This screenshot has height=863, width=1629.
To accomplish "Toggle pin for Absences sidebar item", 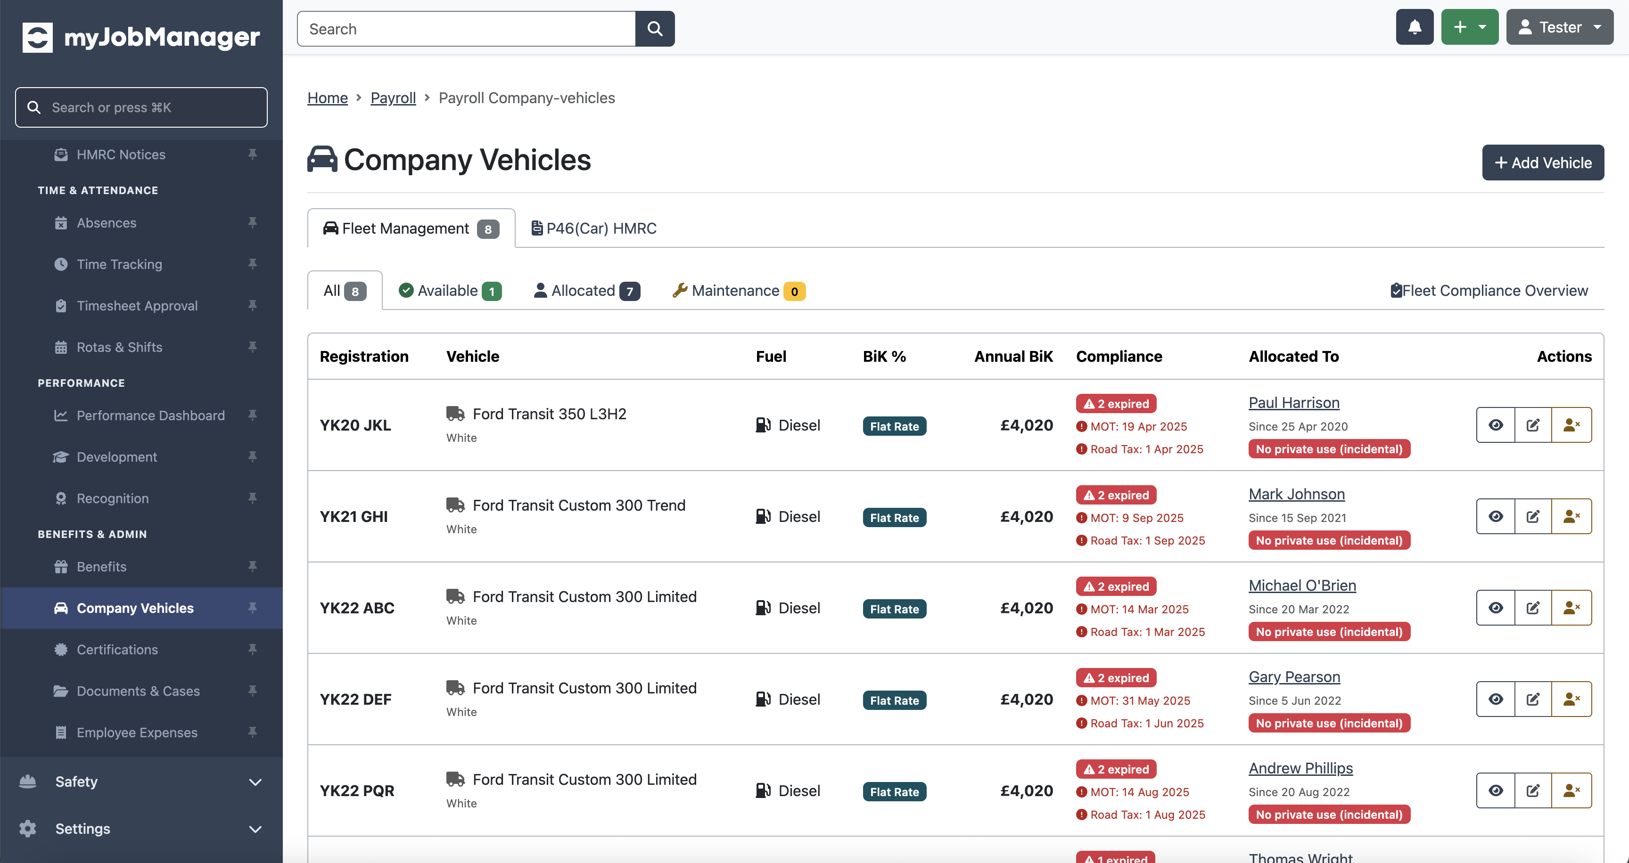I will [252, 222].
